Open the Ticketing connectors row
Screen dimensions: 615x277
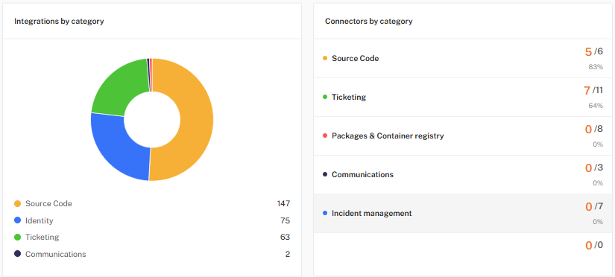coord(462,97)
